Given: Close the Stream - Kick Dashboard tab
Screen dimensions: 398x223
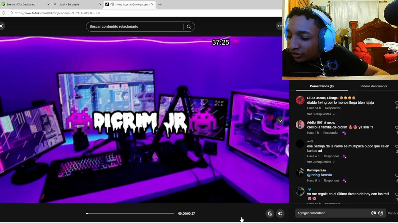Looking at the screenshot, I should tap(48, 4).
